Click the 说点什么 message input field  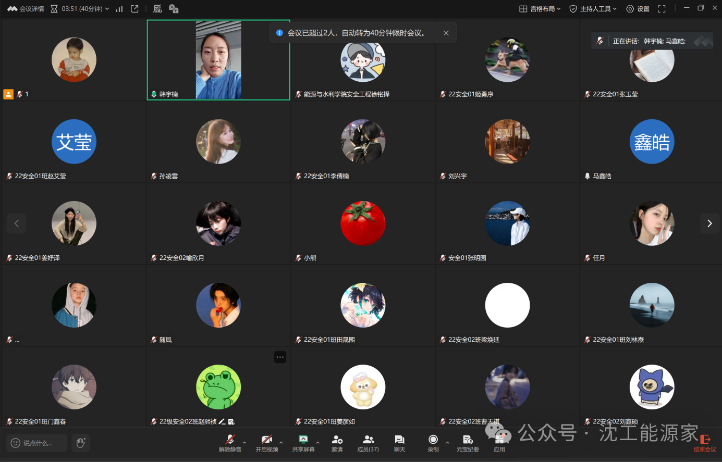38,443
